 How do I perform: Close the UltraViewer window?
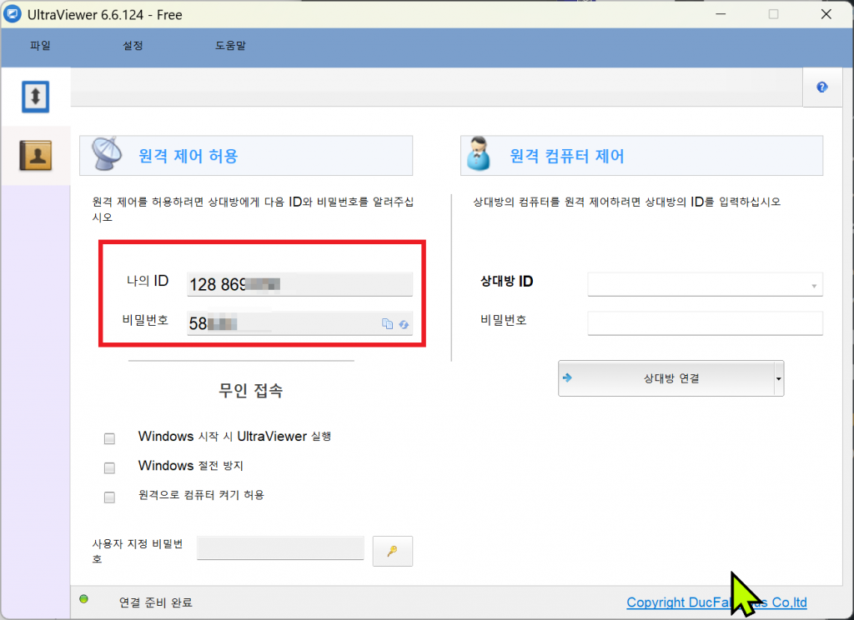[826, 14]
